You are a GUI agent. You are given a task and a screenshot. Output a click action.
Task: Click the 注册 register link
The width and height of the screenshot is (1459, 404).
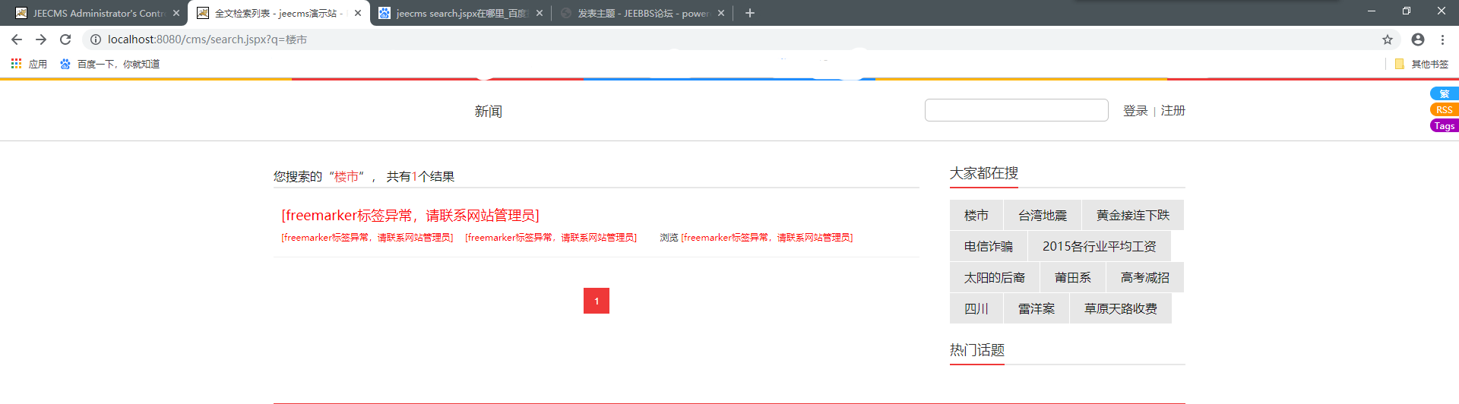pyautogui.click(x=1173, y=111)
